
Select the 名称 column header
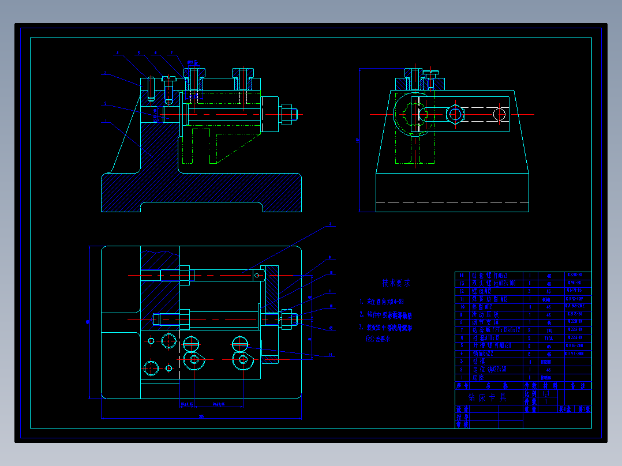(x=496, y=385)
